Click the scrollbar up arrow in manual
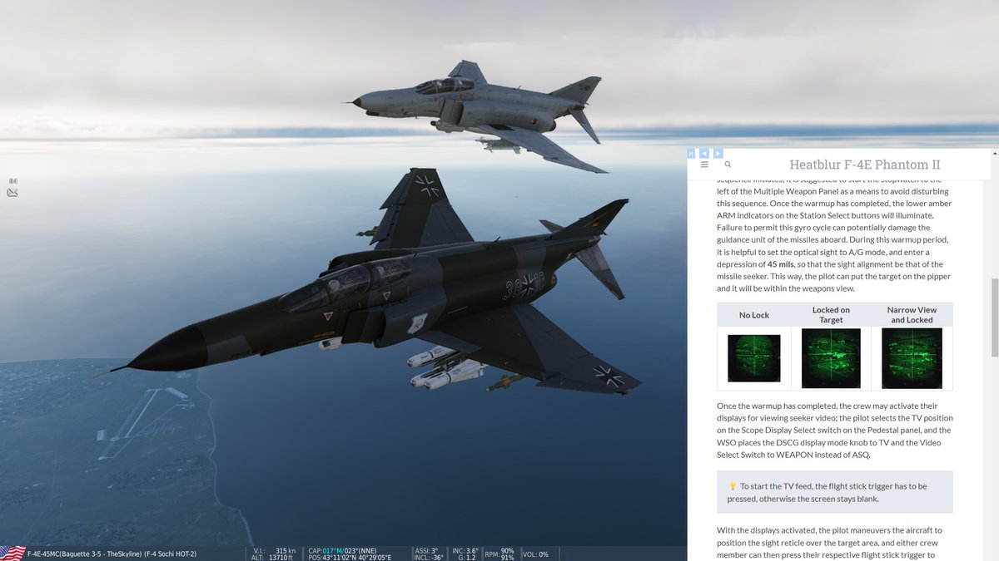This screenshot has width=999, height=561. 994,155
